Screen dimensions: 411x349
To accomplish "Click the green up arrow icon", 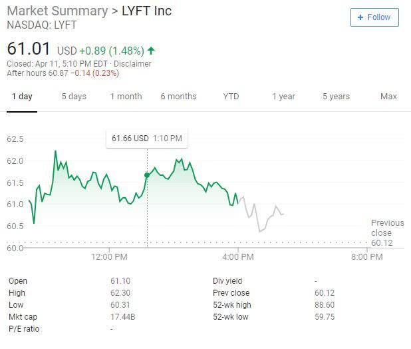I will [152, 51].
